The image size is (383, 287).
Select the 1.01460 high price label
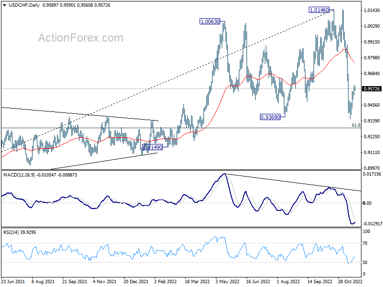pyautogui.click(x=319, y=10)
